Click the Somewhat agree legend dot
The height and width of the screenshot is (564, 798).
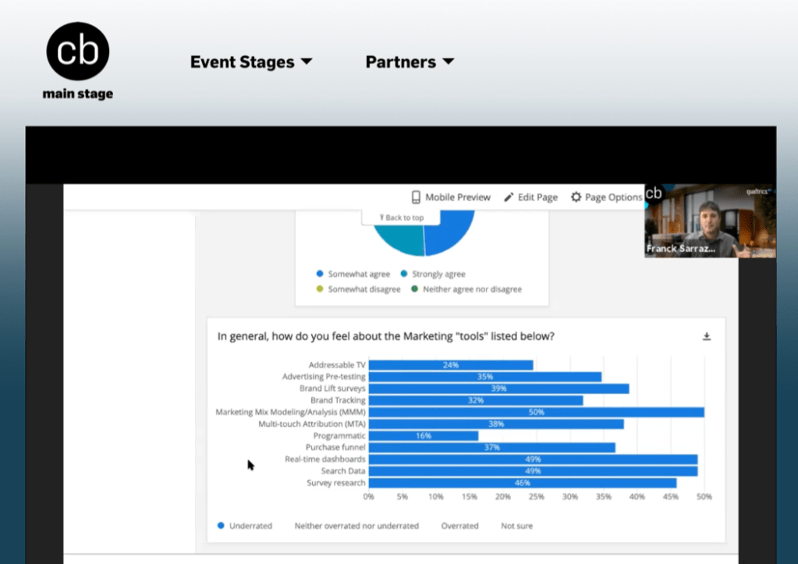320,274
